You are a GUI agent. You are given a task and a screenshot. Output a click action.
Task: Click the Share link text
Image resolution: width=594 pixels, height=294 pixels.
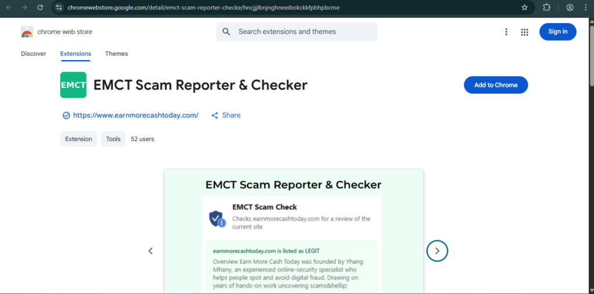pos(231,115)
